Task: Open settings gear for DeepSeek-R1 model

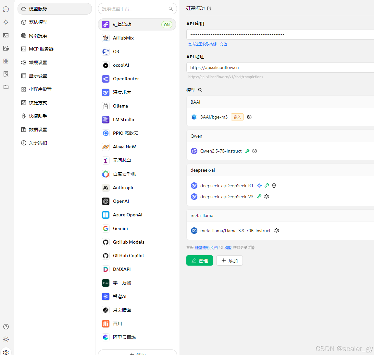Action: coord(274,186)
